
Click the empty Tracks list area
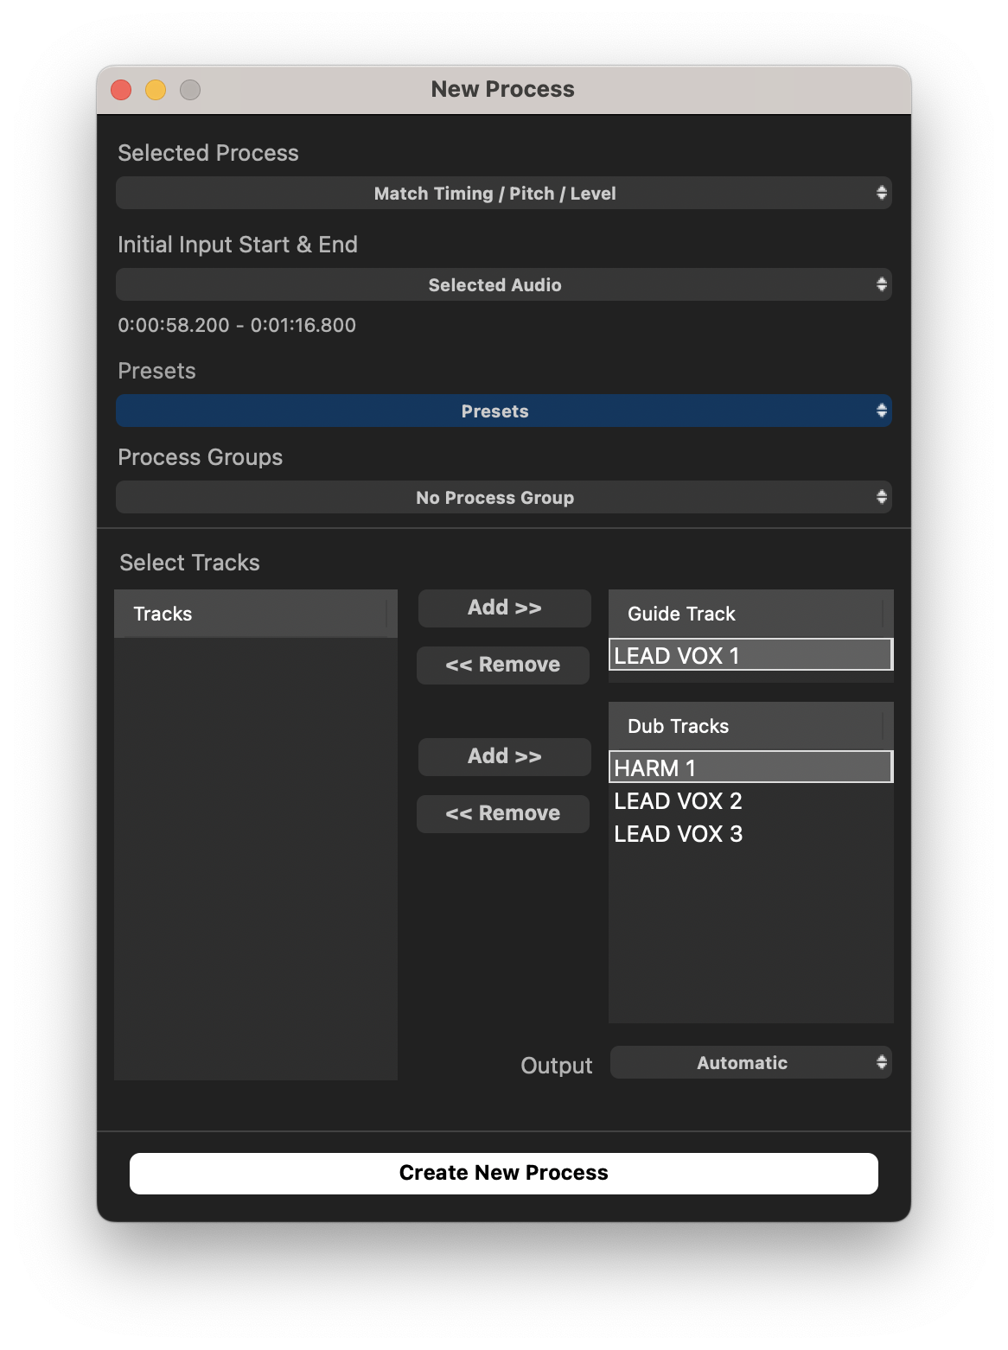[x=255, y=856]
